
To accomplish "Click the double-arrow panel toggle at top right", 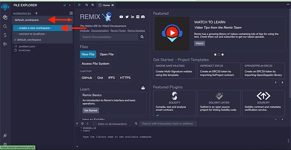I will (288, 4).
